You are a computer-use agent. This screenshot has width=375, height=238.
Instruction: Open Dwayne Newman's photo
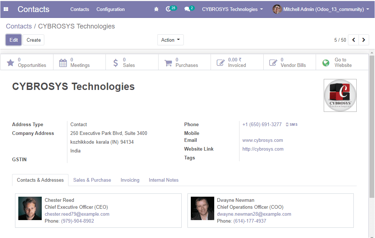click(202, 208)
